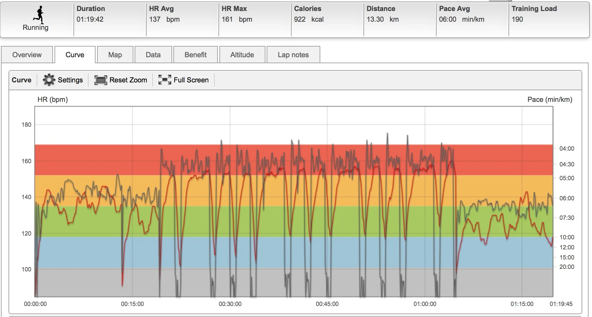The width and height of the screenshot is (592, 317).
Task: Switch to the Overview tab
Action: point(27,55)
